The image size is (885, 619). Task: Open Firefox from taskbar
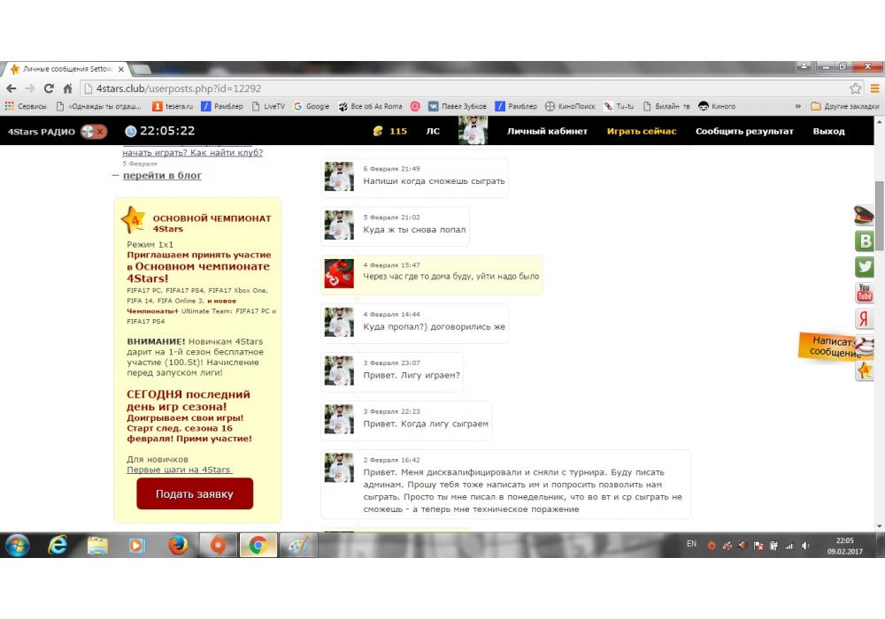pyautogui.click(x=178, y=545)
